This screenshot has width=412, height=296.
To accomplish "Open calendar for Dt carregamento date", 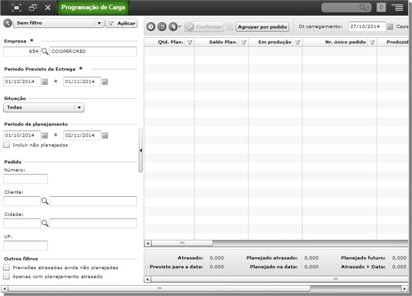I will point(390,26).
